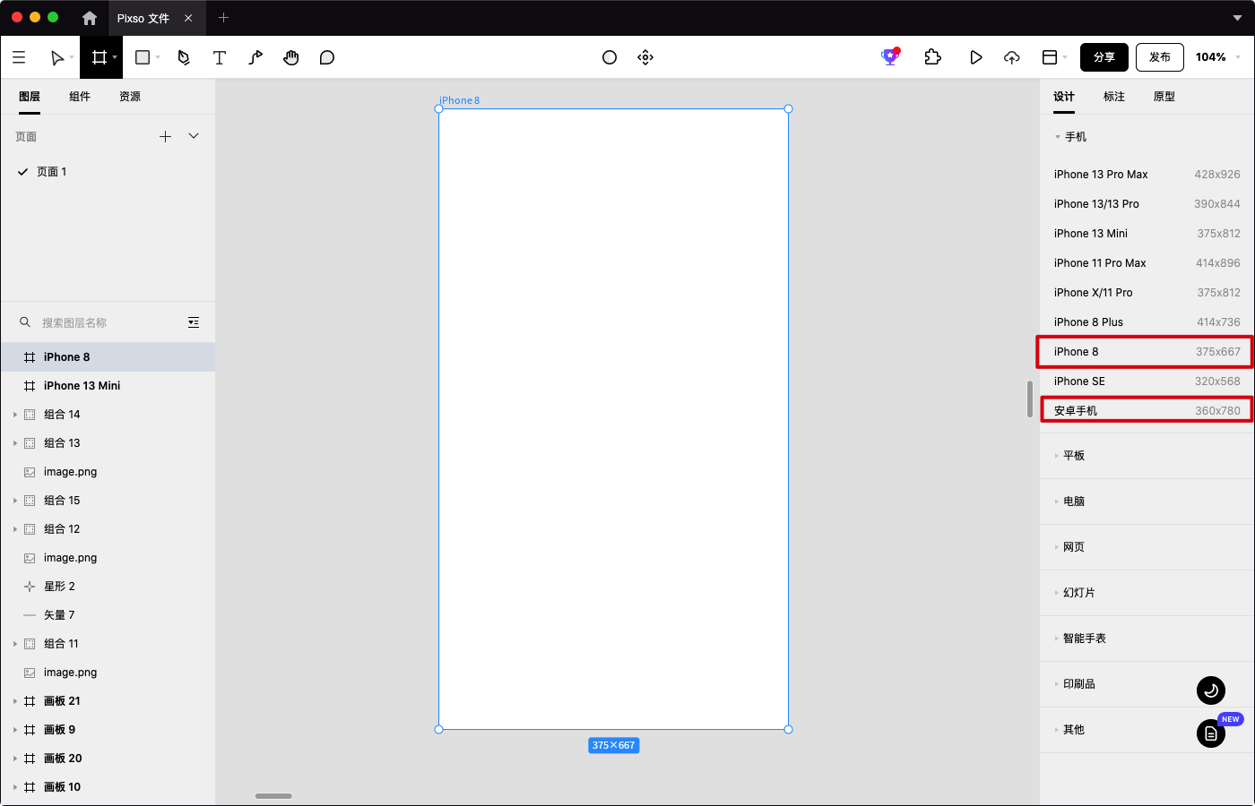Click the layer filter list icon
The height and width of the screenshot is (806, 1255).
click(194, 322)
